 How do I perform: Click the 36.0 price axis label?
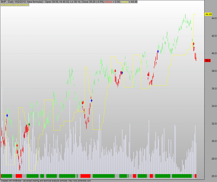point(214,88)
